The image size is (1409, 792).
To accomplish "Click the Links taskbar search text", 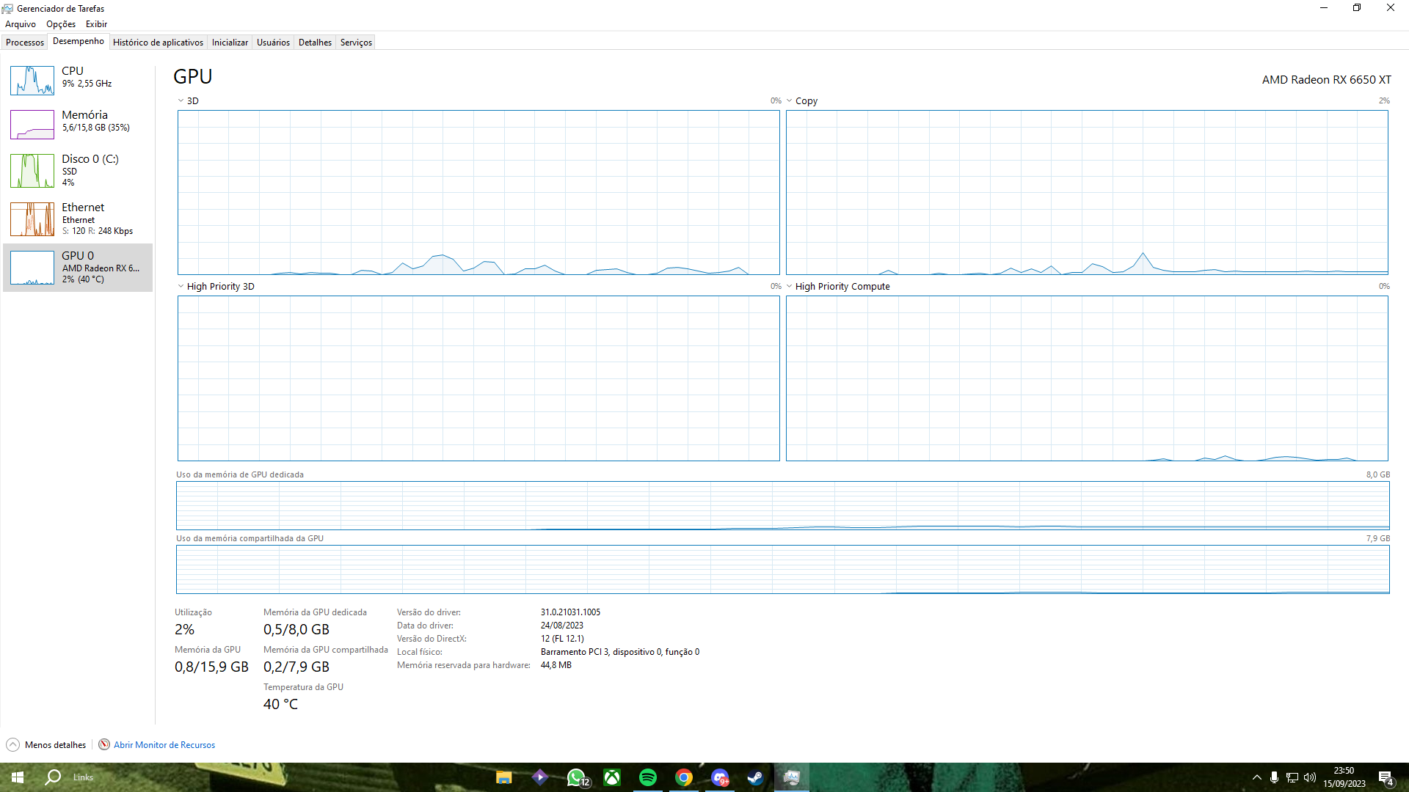I will click(83, 777).
